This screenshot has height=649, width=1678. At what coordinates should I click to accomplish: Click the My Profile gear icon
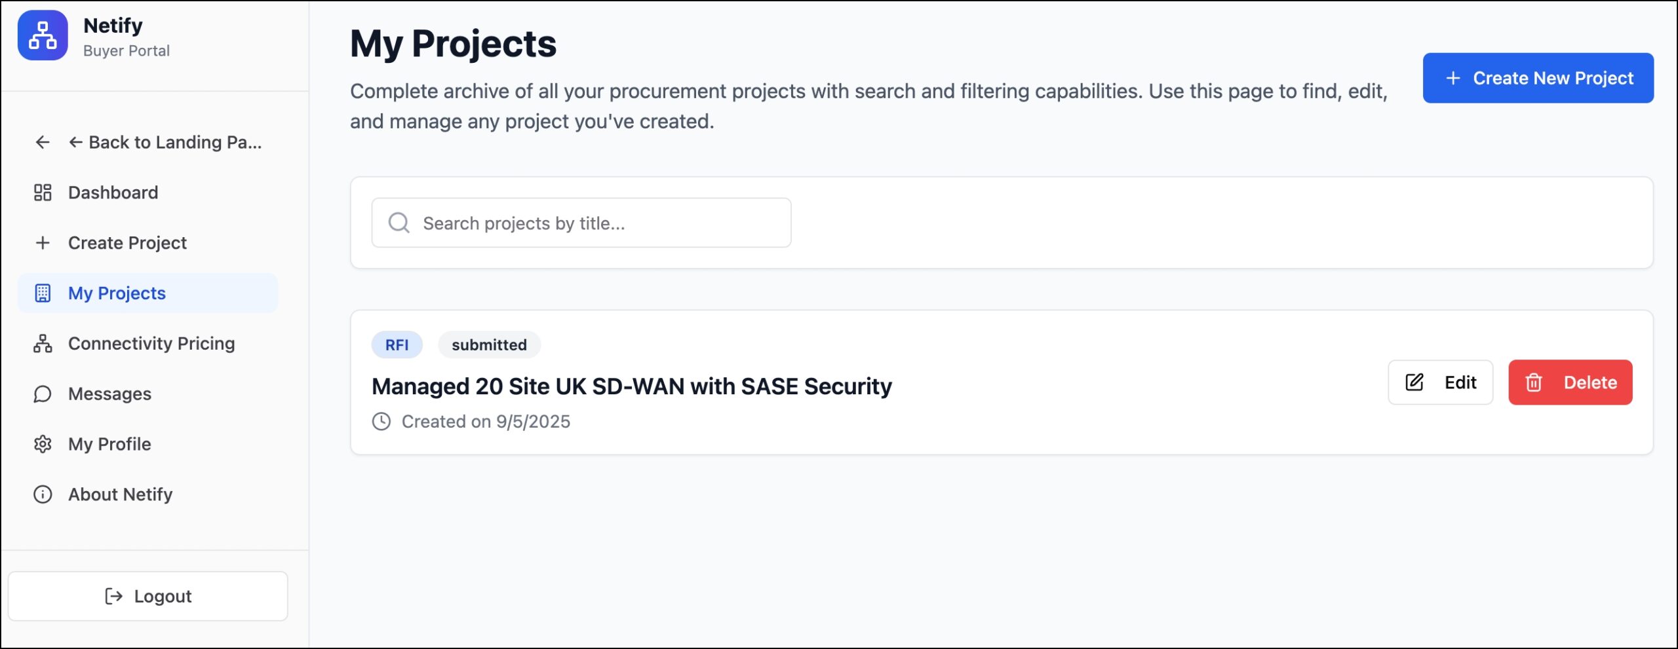[x=43, y=444]
